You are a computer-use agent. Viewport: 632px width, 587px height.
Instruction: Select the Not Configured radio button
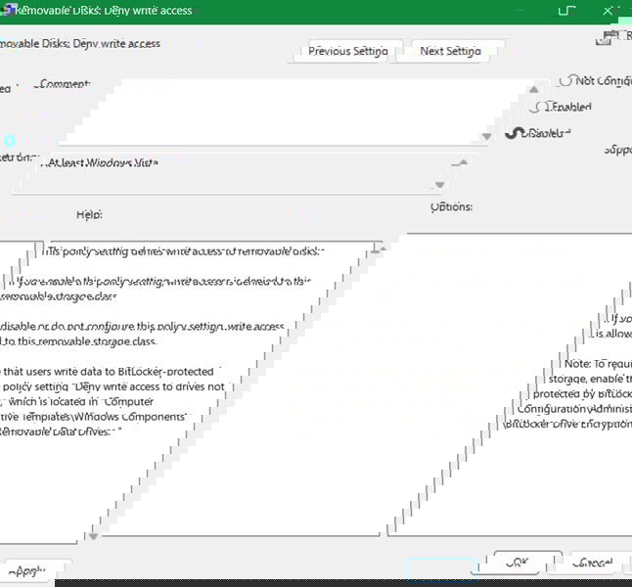click(565, 81)
